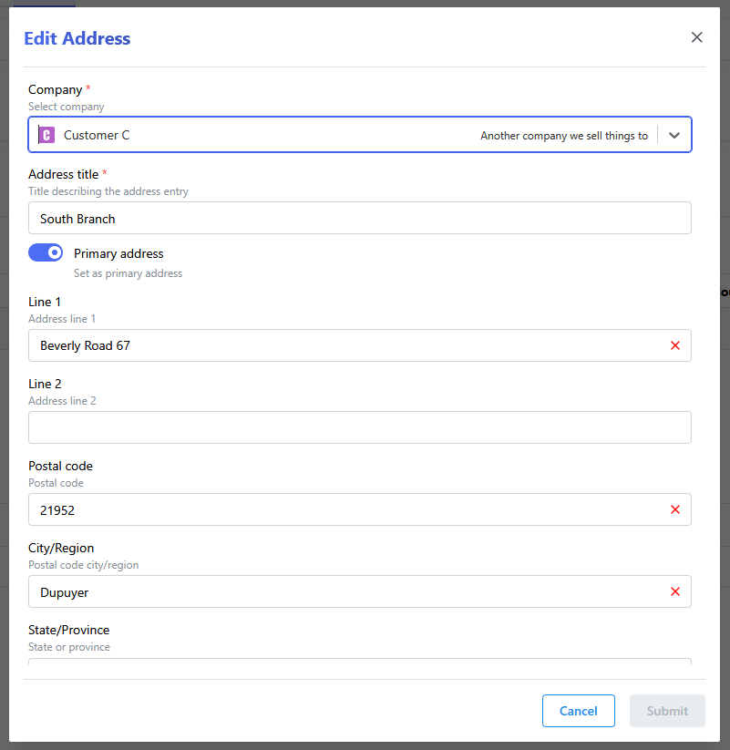Screen dimensions: 730x750
Task: Clear the City/Region field via its red X
Action: [x=675, y=591]
